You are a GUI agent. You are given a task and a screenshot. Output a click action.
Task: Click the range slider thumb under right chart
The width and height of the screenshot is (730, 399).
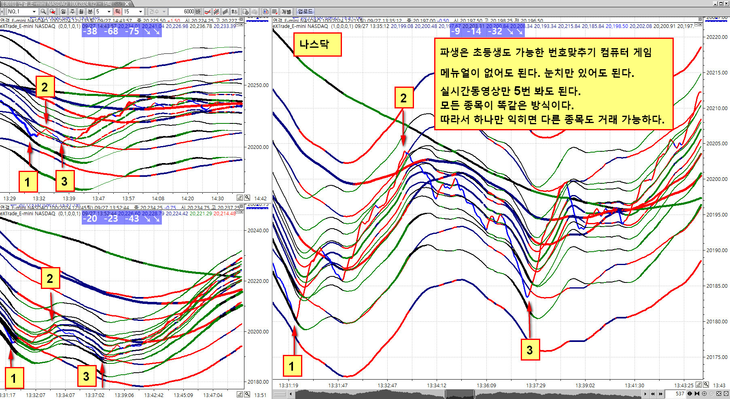[x=460, y=394]
